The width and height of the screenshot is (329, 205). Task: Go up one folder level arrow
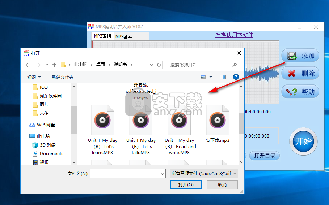click(x=54, y=65)
